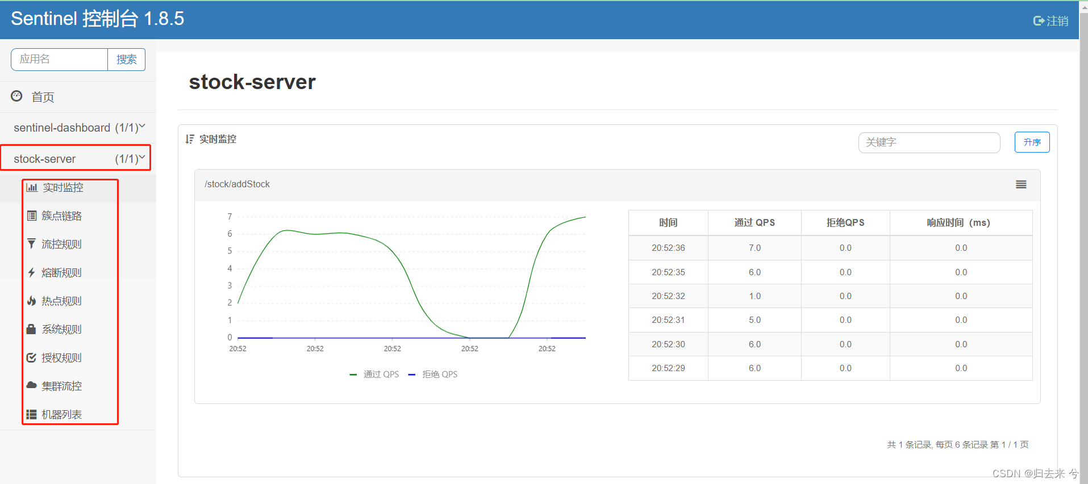The image size is (1088, 484).
Task: Click the 首页 dashboard clock icon
Action: (17, 96)
